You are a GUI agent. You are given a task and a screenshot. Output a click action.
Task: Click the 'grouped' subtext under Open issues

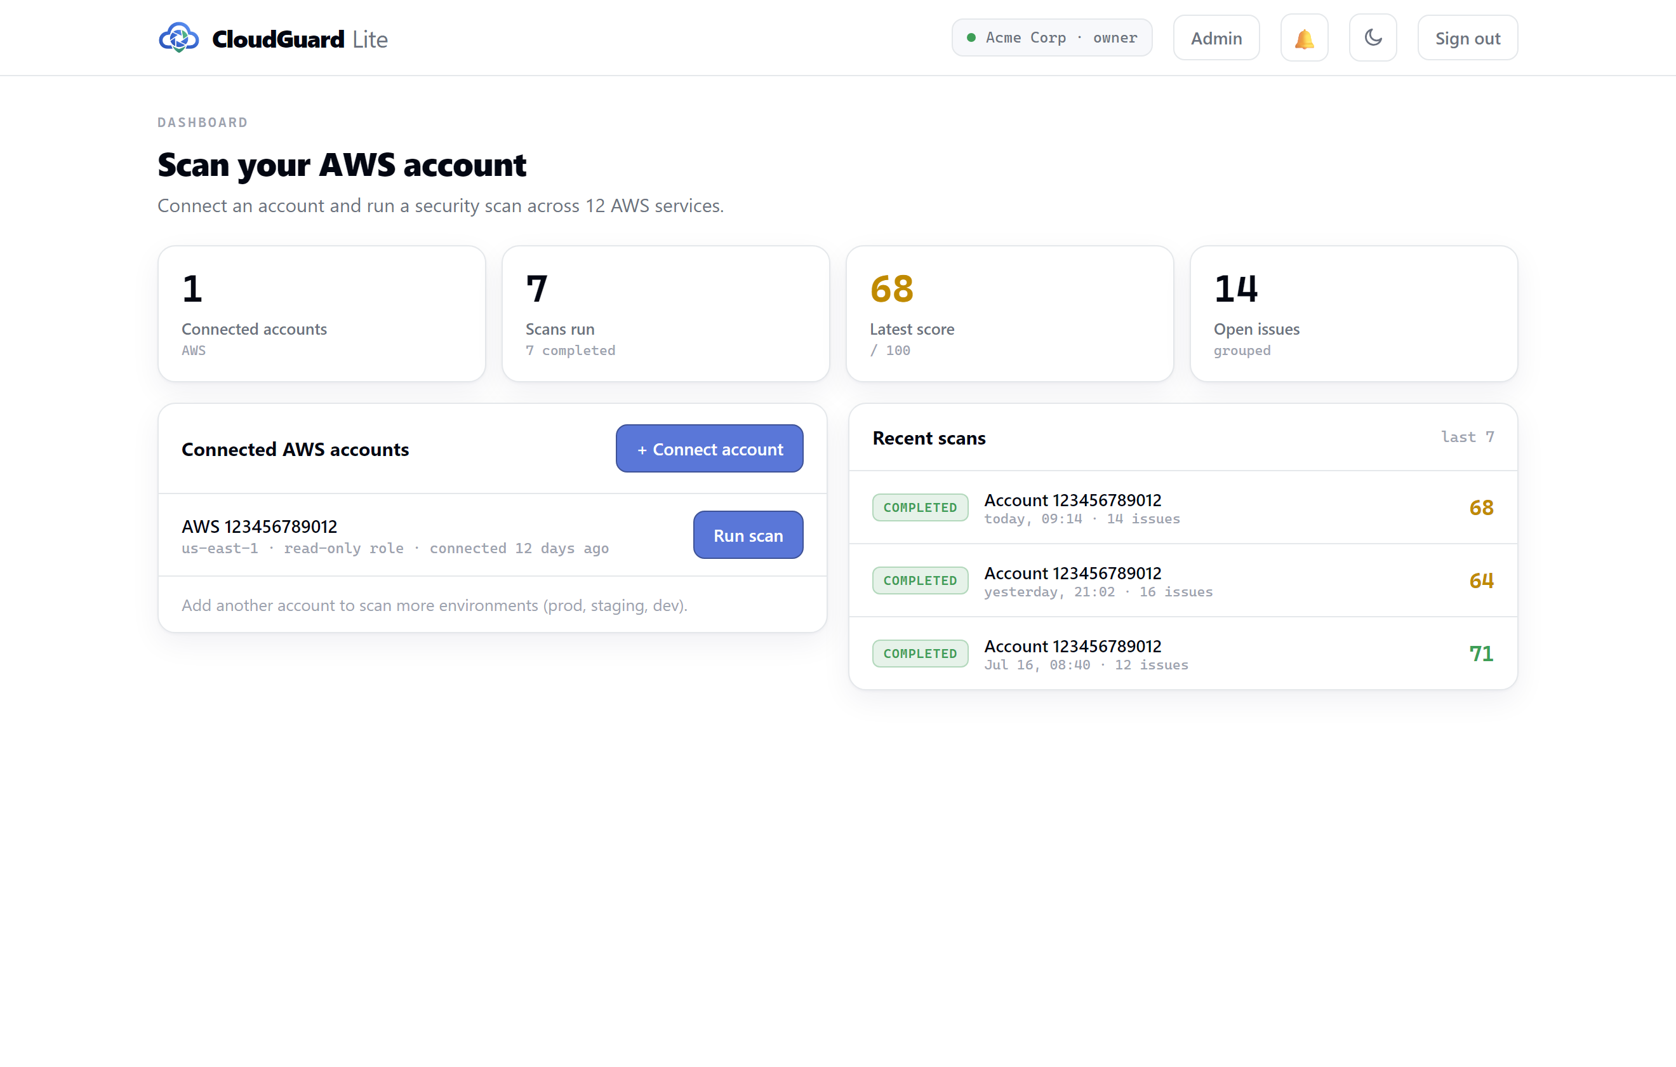[1242, 351]
